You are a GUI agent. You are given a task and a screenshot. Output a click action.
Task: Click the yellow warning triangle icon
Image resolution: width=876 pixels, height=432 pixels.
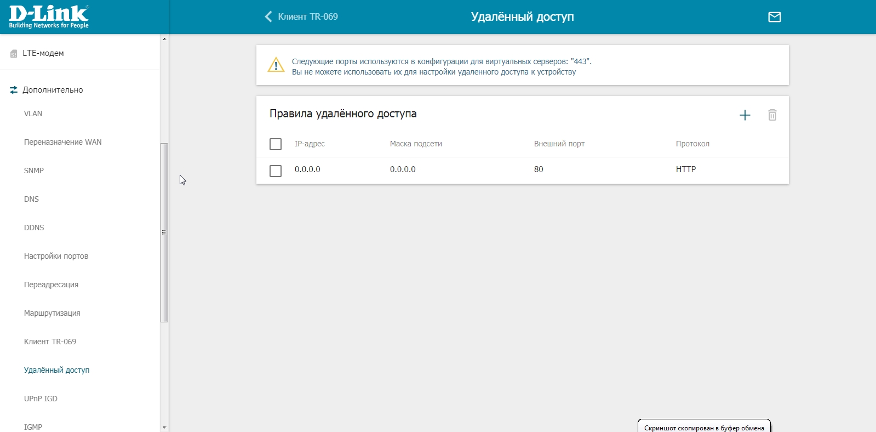coord(276,65)
